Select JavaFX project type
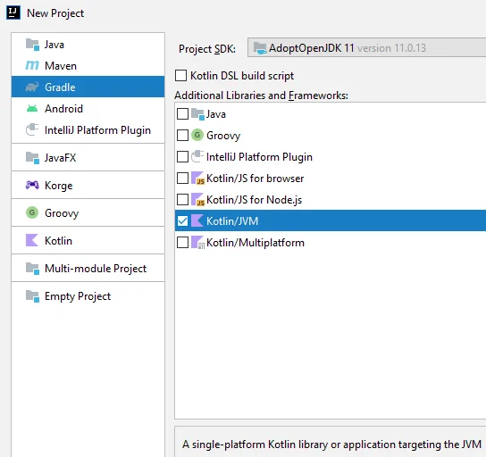The width and height of the screenshot is (486, 457). click(88, 158)
